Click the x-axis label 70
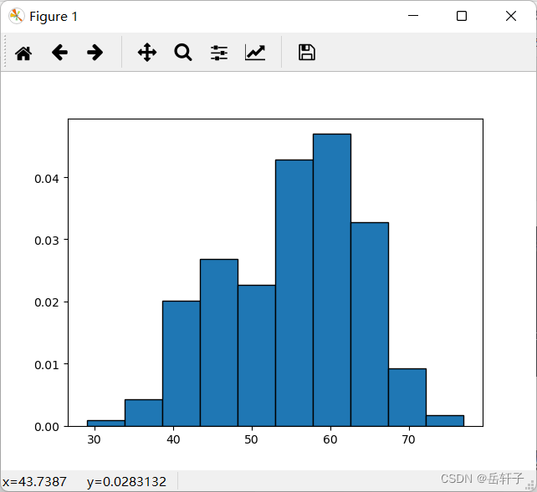This screenshot has width=537, height=492. tap(408, 439)
